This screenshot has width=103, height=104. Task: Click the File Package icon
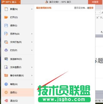pyautogui.click(x=6, y=42)
